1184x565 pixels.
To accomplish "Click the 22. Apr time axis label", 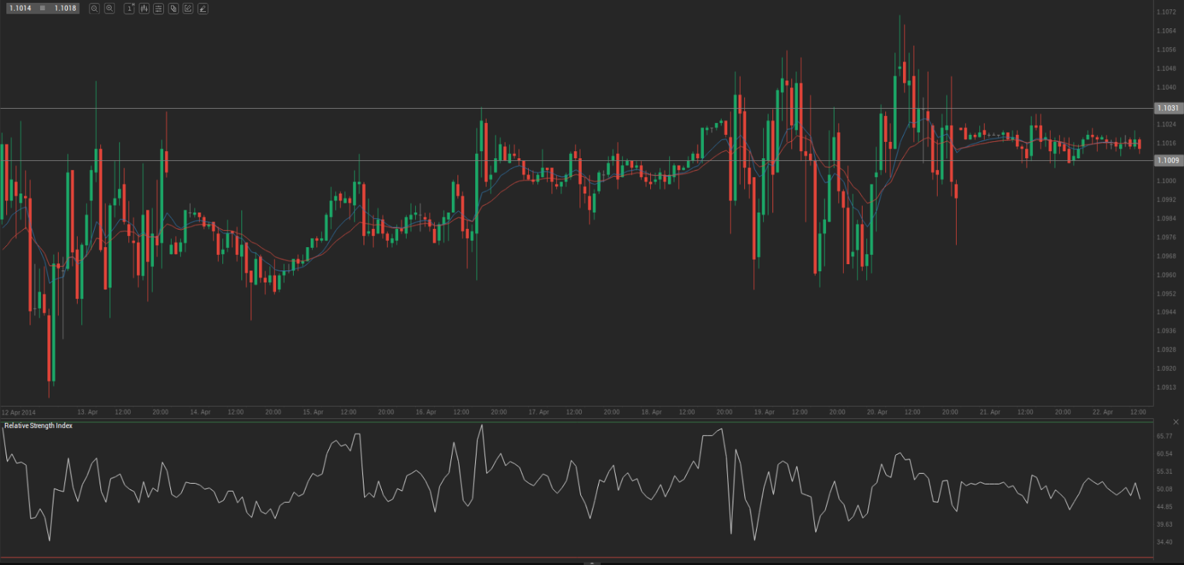I will point(1102,412).
